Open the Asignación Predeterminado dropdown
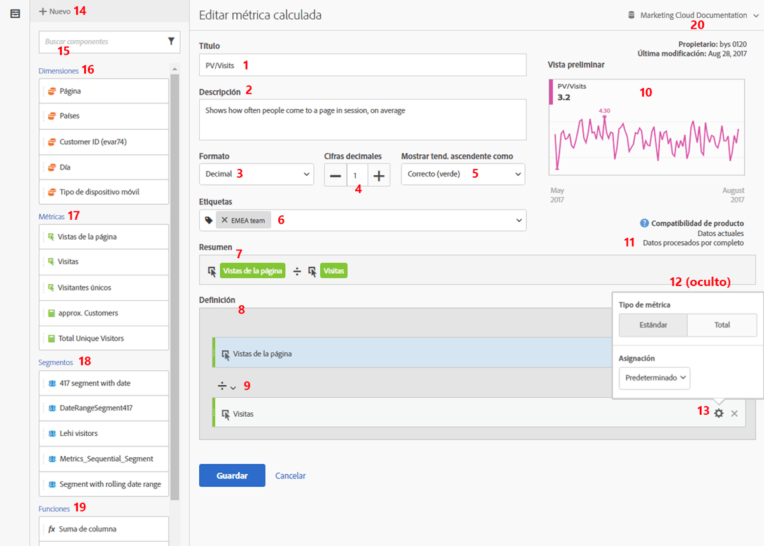Viewport: 764px width, 546px height. (654, 378)
